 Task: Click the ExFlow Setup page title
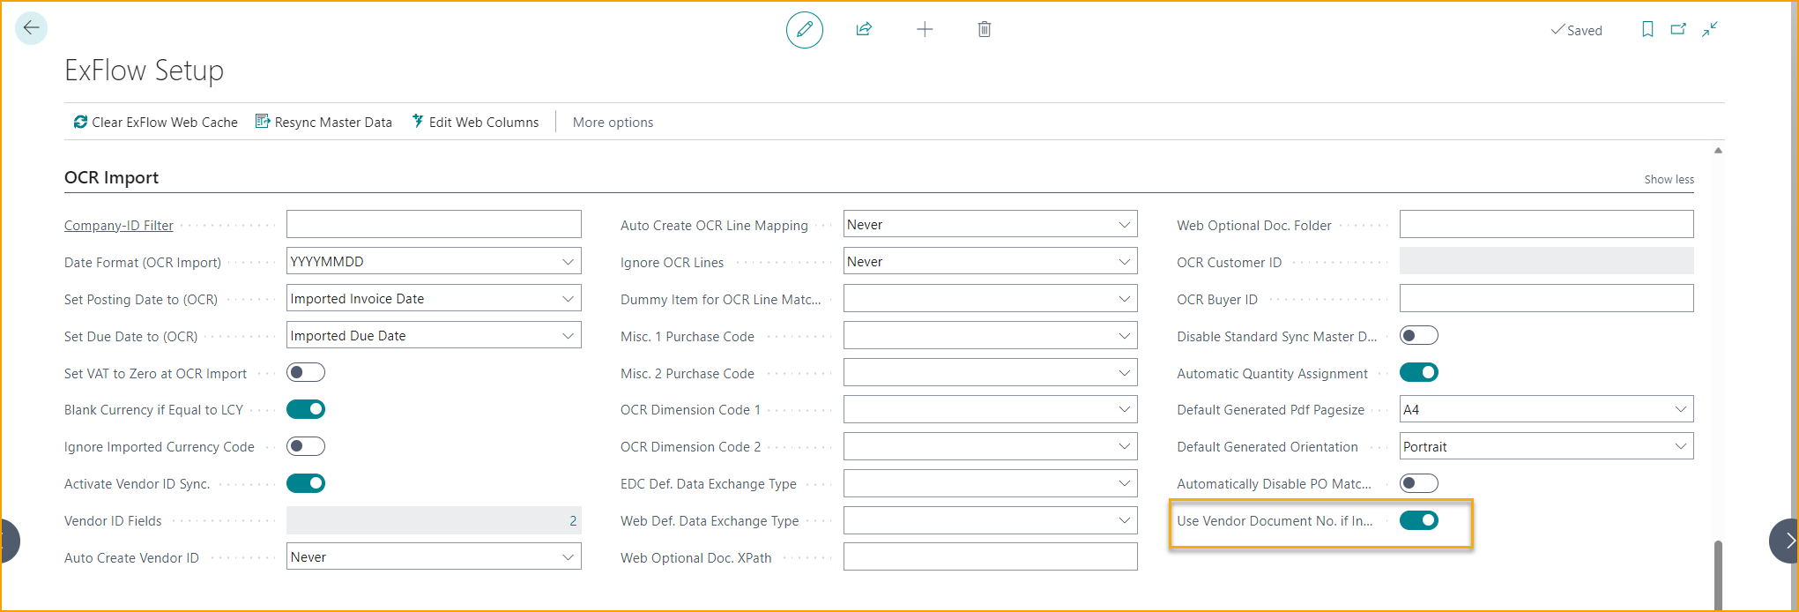tap(144, 70)
